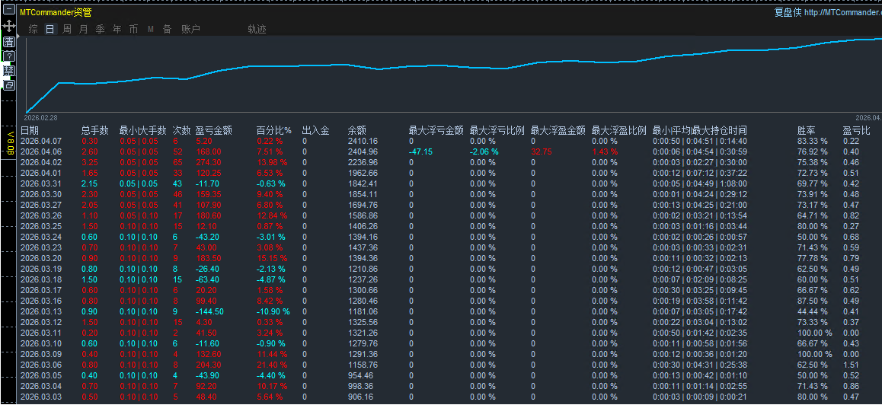Click the four-arrow move icon
Image resolution: width=882 pixels, height=405 pixels.
click(x=8, y=26)
